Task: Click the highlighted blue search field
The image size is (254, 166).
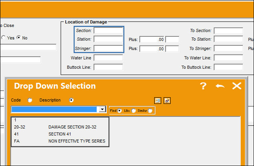Action: click(54, 109)
